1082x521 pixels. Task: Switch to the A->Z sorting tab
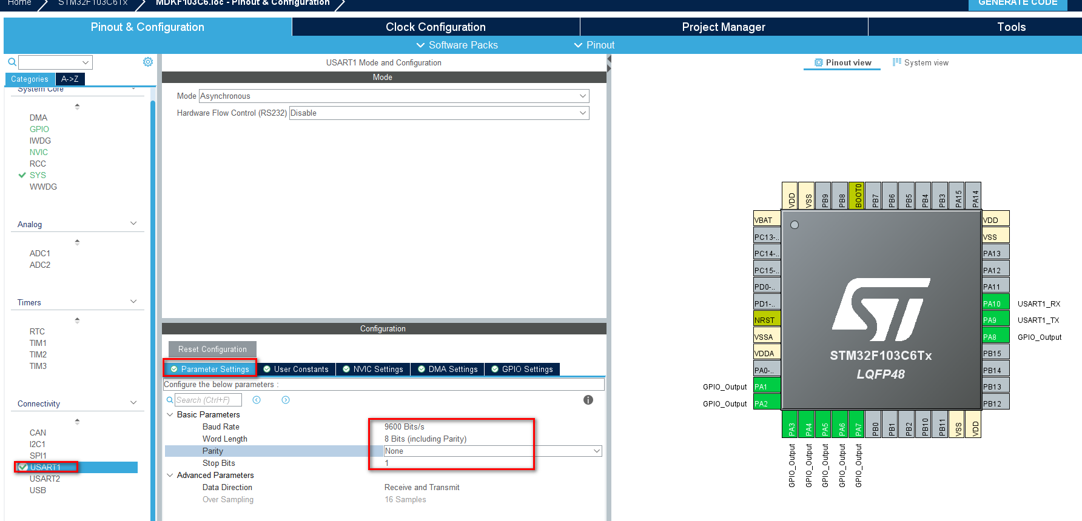pyautogui.click(x=70, y=79)
